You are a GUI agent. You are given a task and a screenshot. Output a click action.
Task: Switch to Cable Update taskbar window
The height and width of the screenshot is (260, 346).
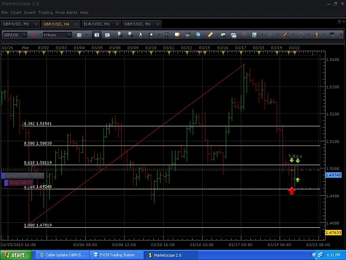pos(62,255)
